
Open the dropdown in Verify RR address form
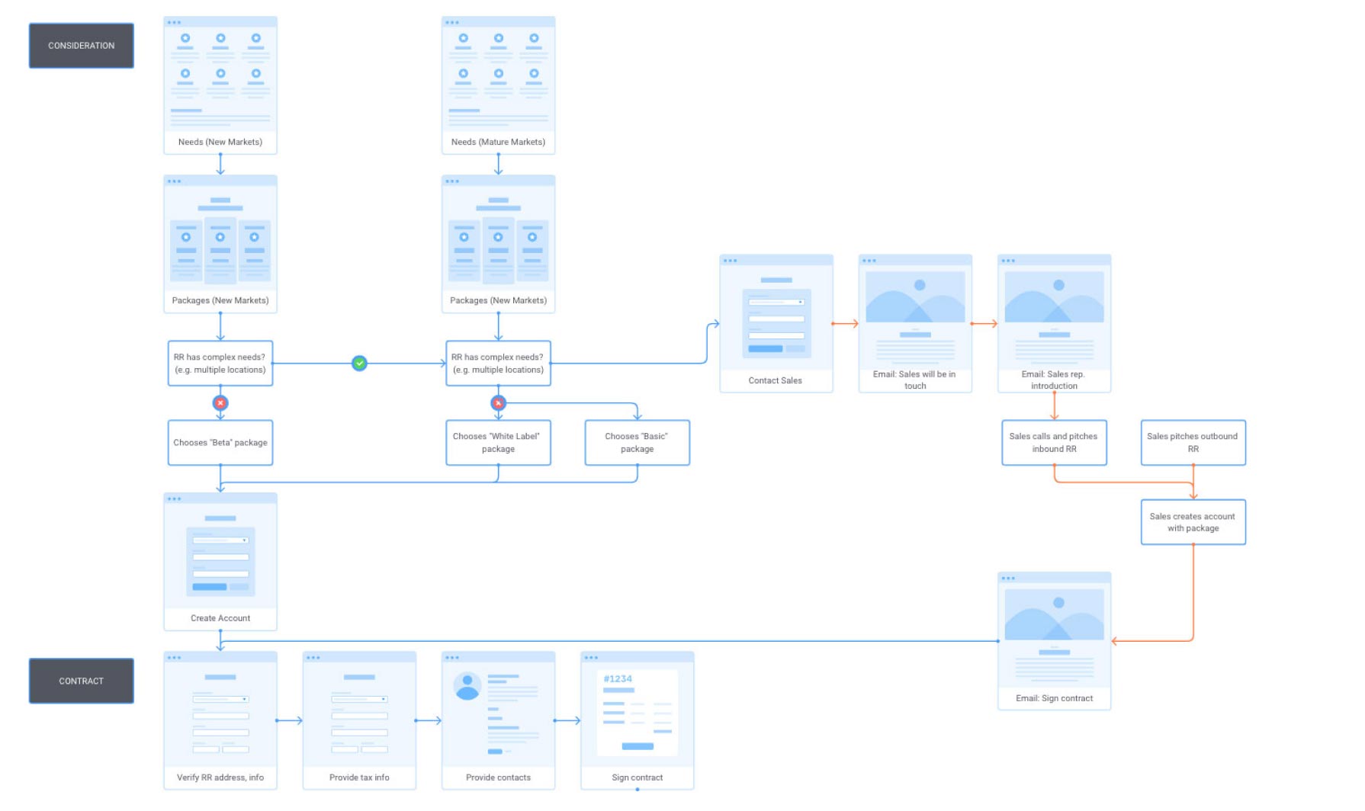pos(221,699)
